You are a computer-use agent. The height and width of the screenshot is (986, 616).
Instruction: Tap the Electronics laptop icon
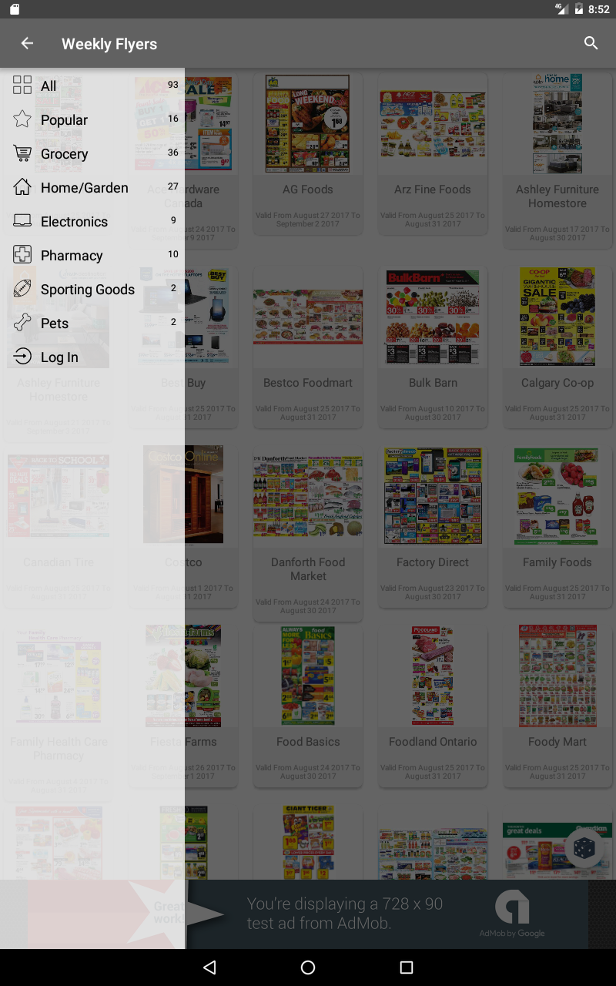(x=22, y=221)
